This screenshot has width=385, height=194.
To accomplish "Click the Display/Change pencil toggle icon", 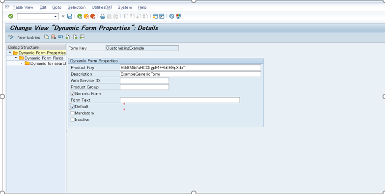I will 11,37.
